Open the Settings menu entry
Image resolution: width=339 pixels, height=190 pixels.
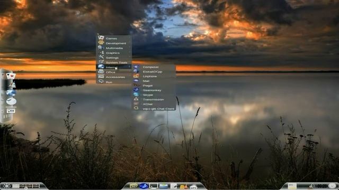pos(114,58)
